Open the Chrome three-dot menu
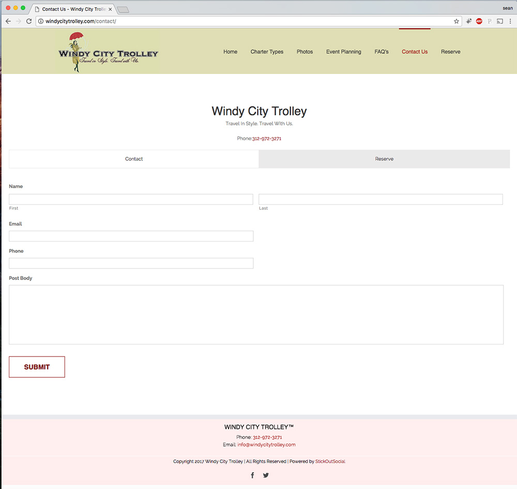 pos(510,21)
